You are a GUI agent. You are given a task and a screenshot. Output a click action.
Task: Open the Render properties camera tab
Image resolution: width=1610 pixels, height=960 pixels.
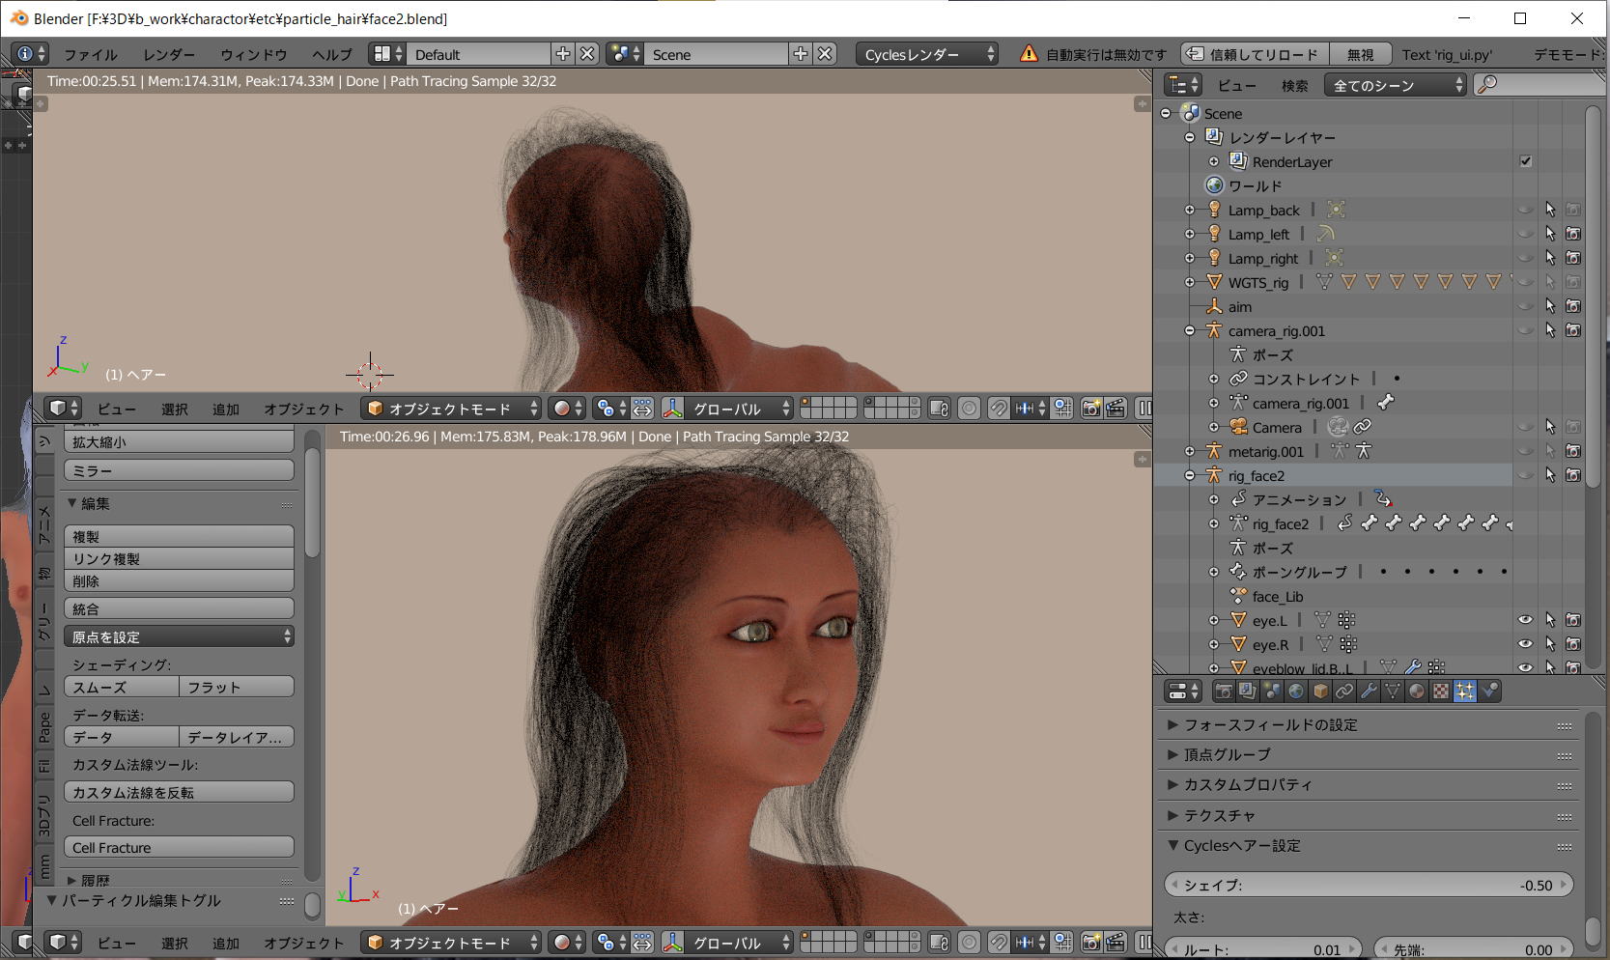pos(1224,692)
